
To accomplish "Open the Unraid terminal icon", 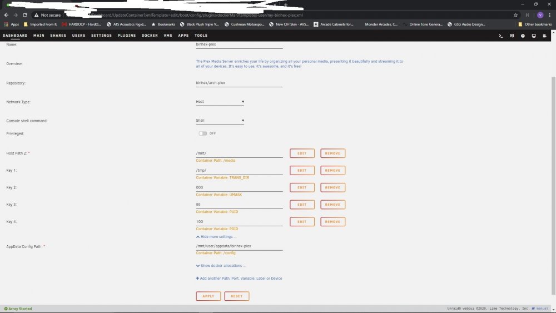I will [x=501, y=36].
